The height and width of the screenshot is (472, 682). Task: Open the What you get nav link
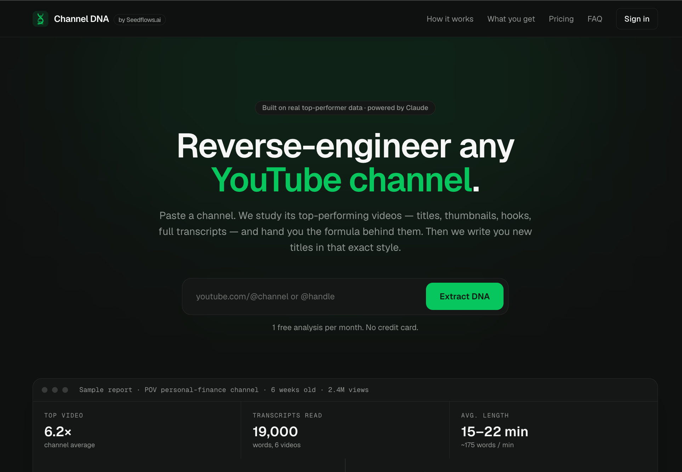pyautogui.click(x=511, y=19)
